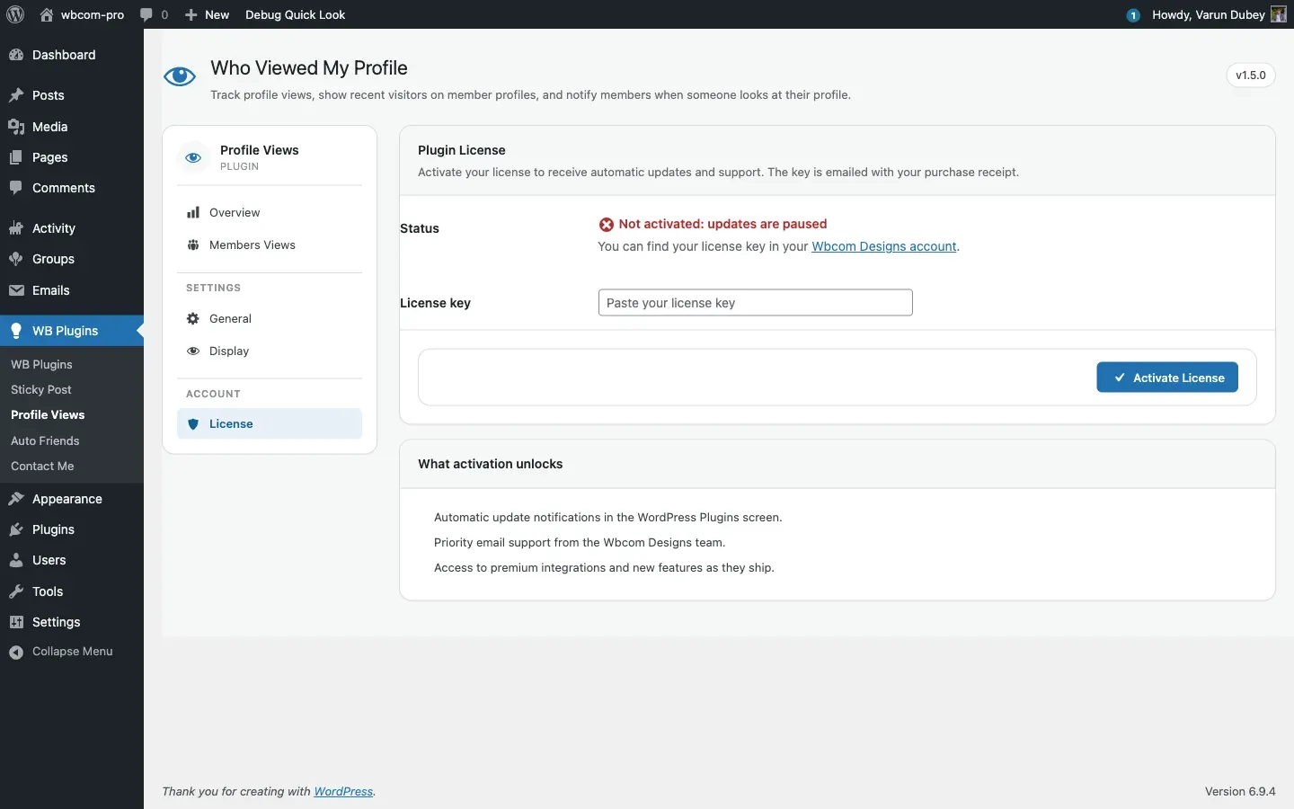Click the large eye icon beside page title
Viewport: 1294px width, 809px height.
pos(180,76)
